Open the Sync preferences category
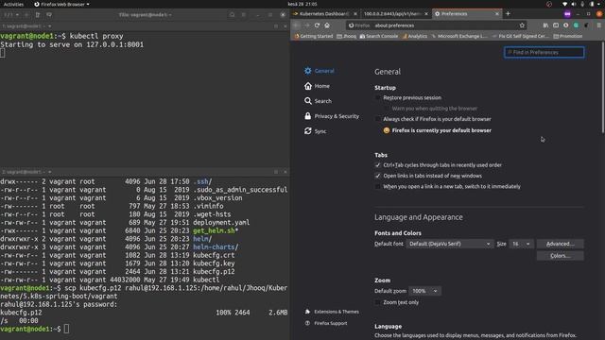 pyautogui.click(x=315, y=131)
